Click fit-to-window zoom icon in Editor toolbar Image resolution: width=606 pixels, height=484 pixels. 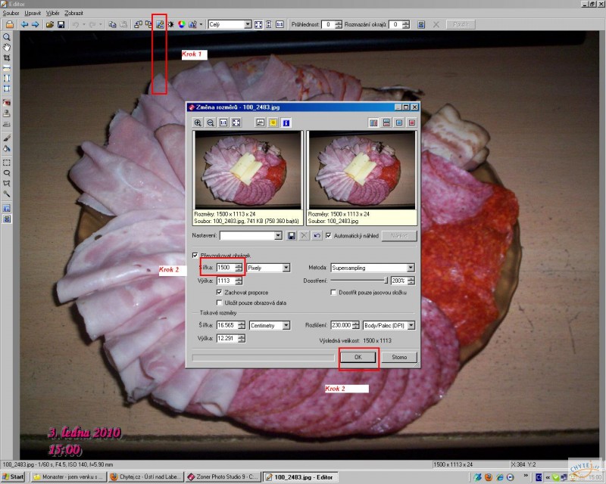(x=258, y=25)
